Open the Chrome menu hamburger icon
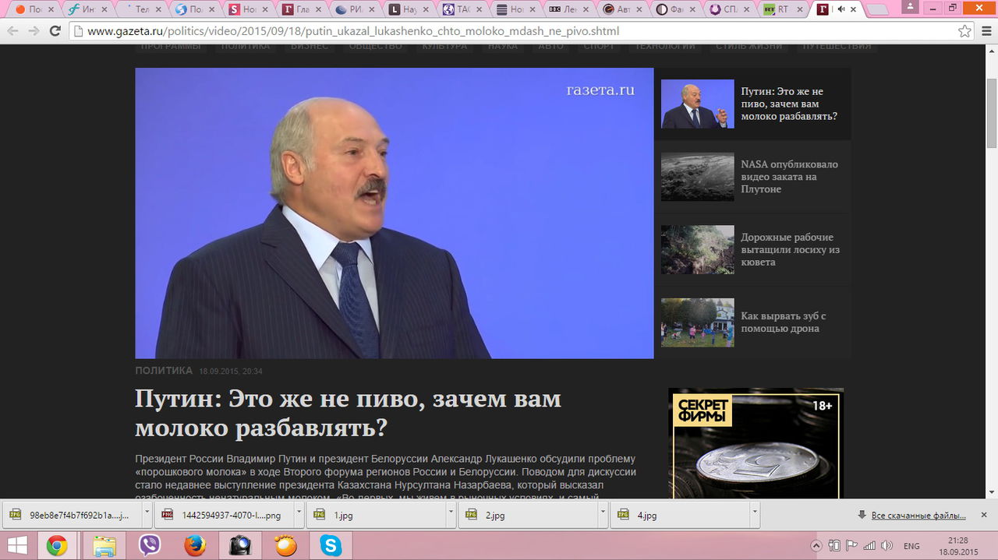Image resolution: width=998 pixels, height=560 pixels. (x=985, y=31)
